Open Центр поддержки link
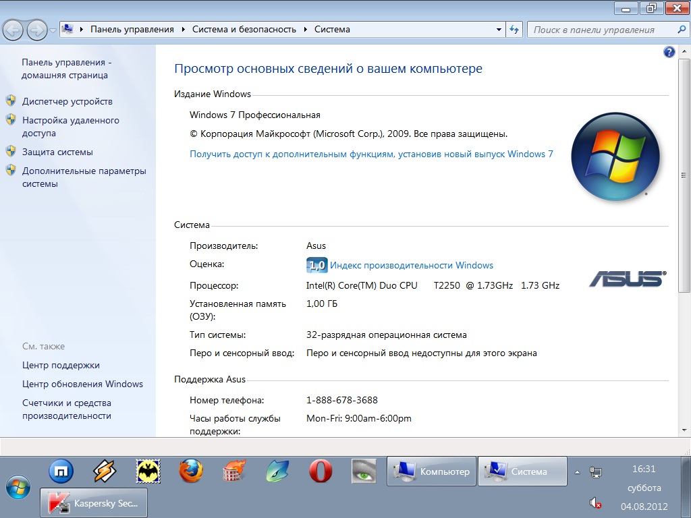 point(61,365)
